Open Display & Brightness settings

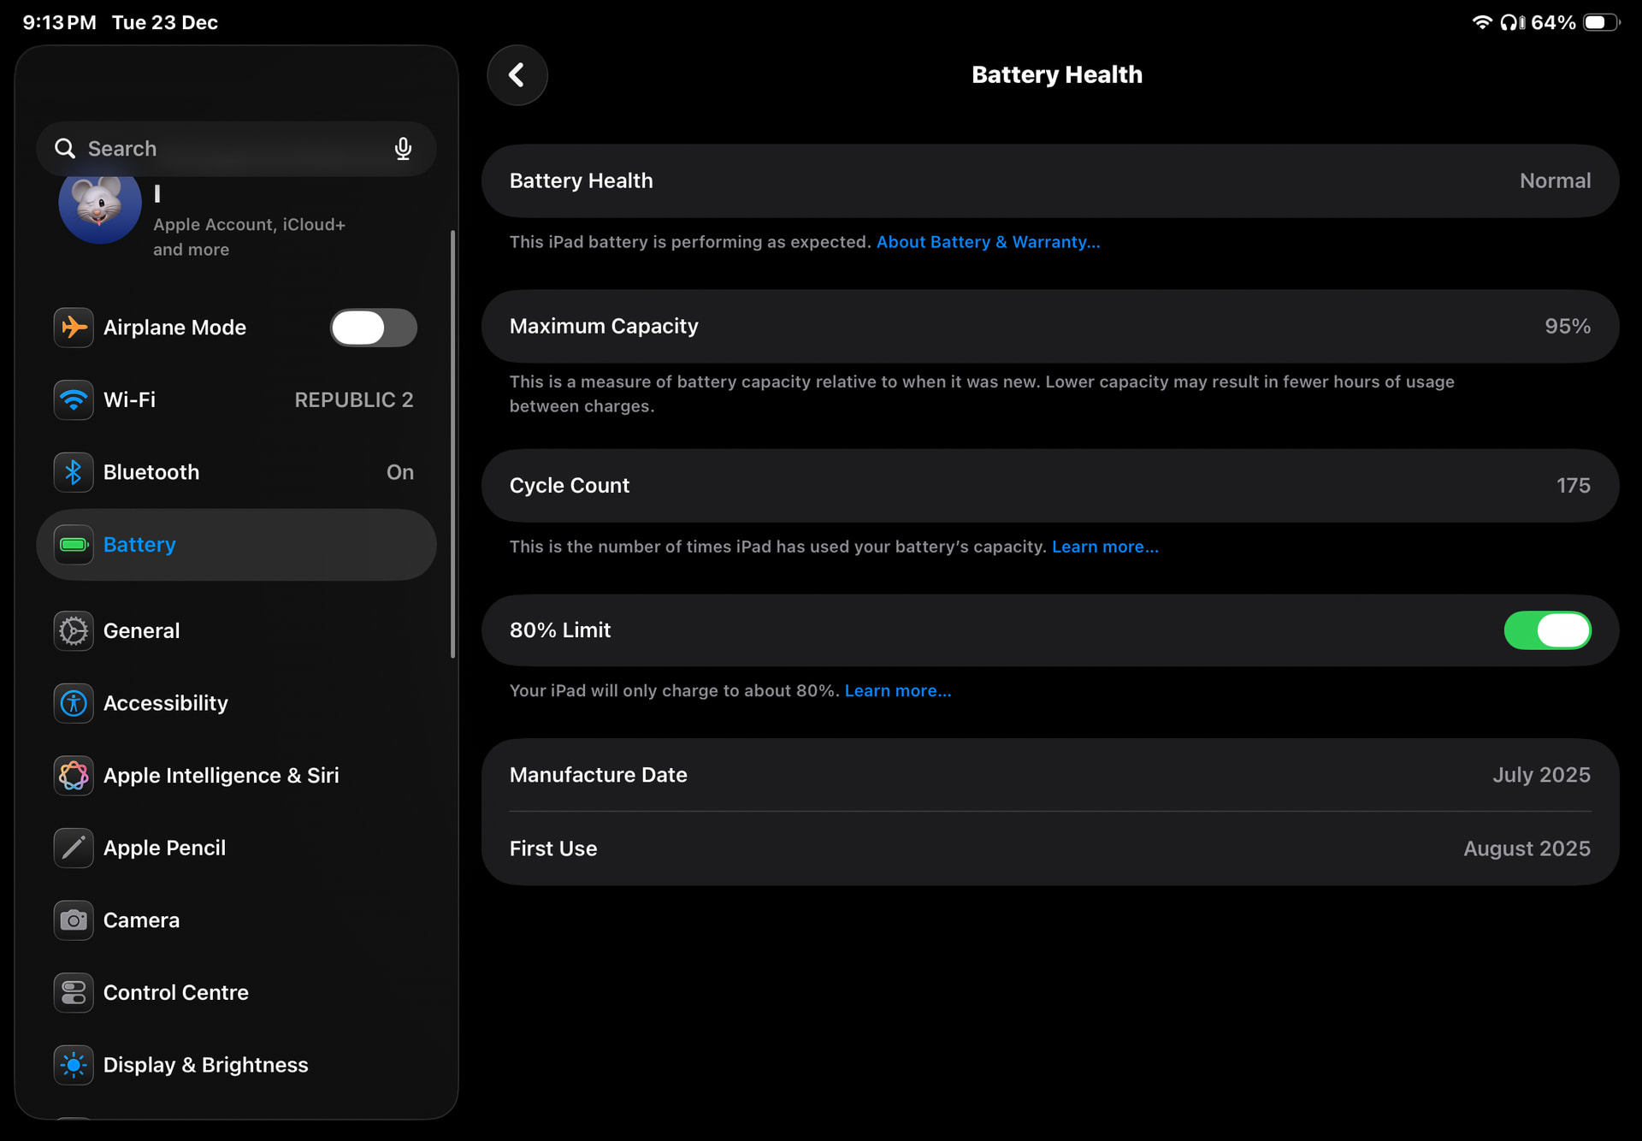coord(205,1065)
